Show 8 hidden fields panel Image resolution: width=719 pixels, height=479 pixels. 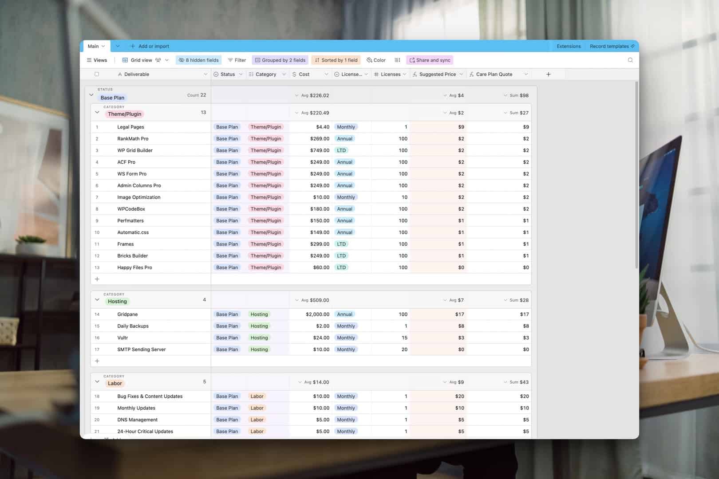pyautogui.click(x=198, y=60)
